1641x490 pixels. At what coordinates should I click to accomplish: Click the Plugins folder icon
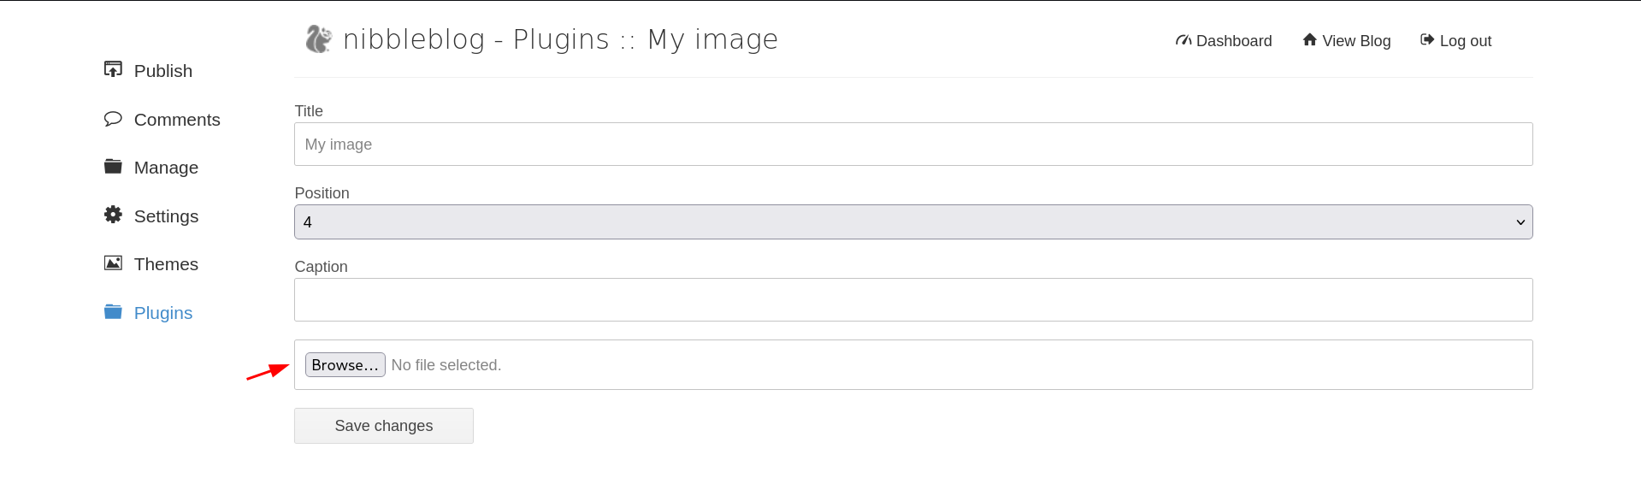113,311
